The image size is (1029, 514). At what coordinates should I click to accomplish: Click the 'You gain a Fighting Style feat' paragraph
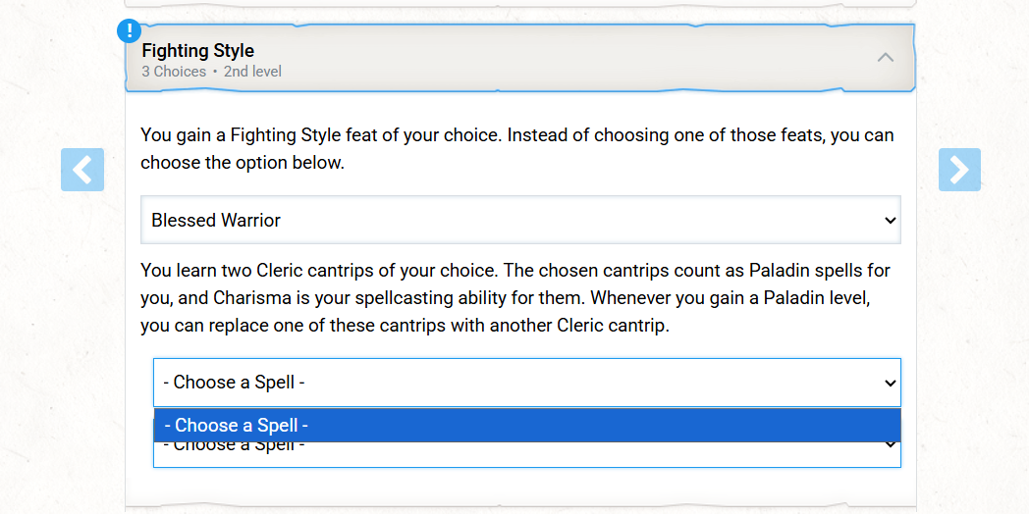tap(517, 149)
